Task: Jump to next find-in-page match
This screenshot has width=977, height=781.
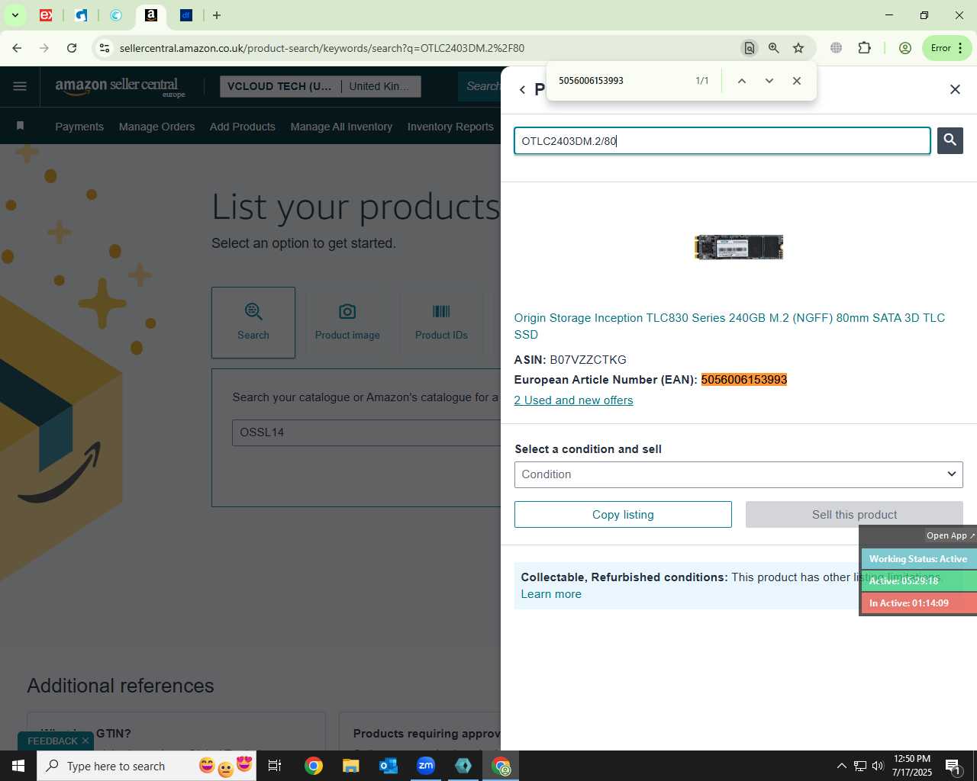Action: pyautogui.click(x=769, y=81)
